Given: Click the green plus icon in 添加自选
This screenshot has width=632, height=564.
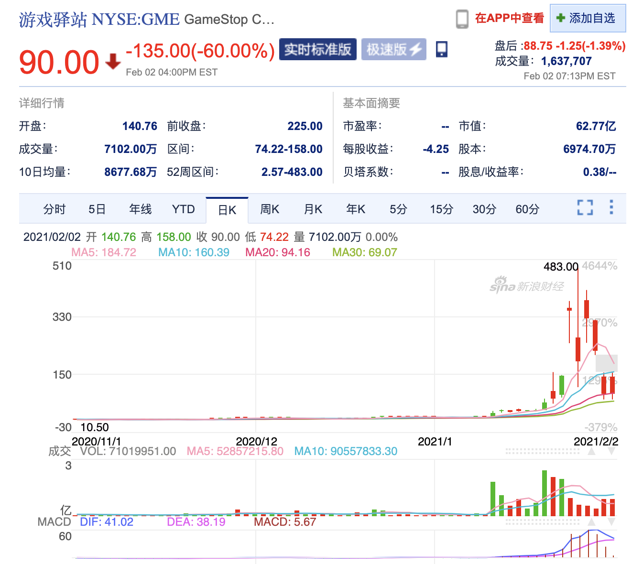Looking at the screenshot, I should [x=561, y=18].
